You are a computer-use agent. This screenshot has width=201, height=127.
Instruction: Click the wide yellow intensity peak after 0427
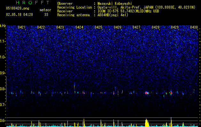147,123
